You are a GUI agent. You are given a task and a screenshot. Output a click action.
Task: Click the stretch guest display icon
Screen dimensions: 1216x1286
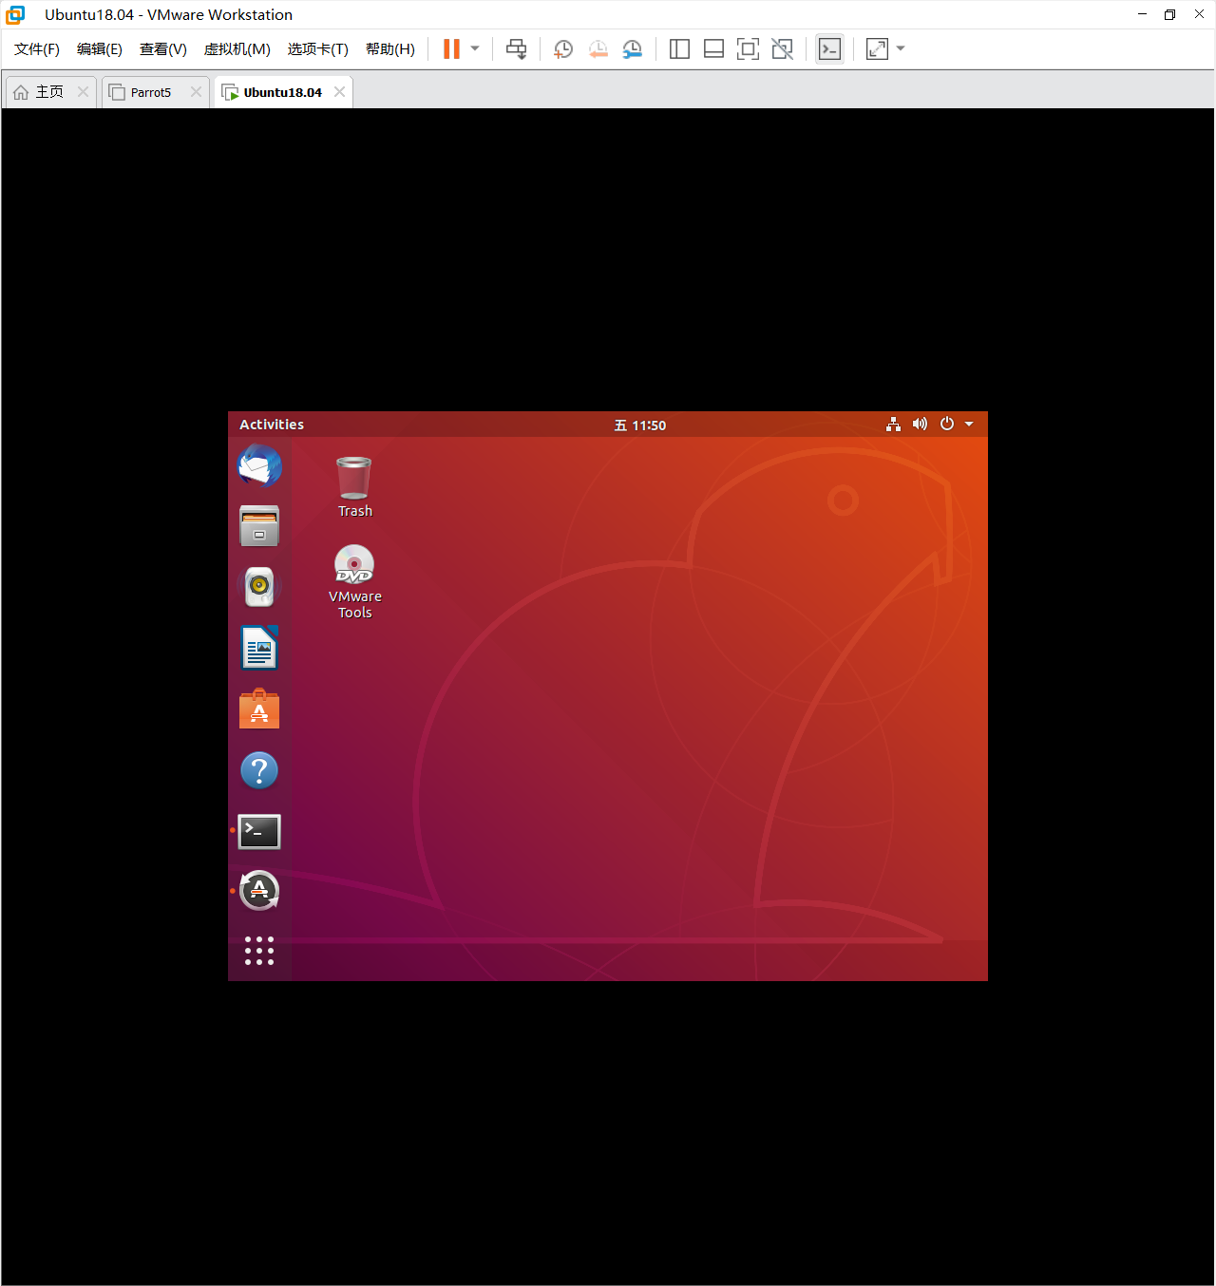(x=877, y=49)
